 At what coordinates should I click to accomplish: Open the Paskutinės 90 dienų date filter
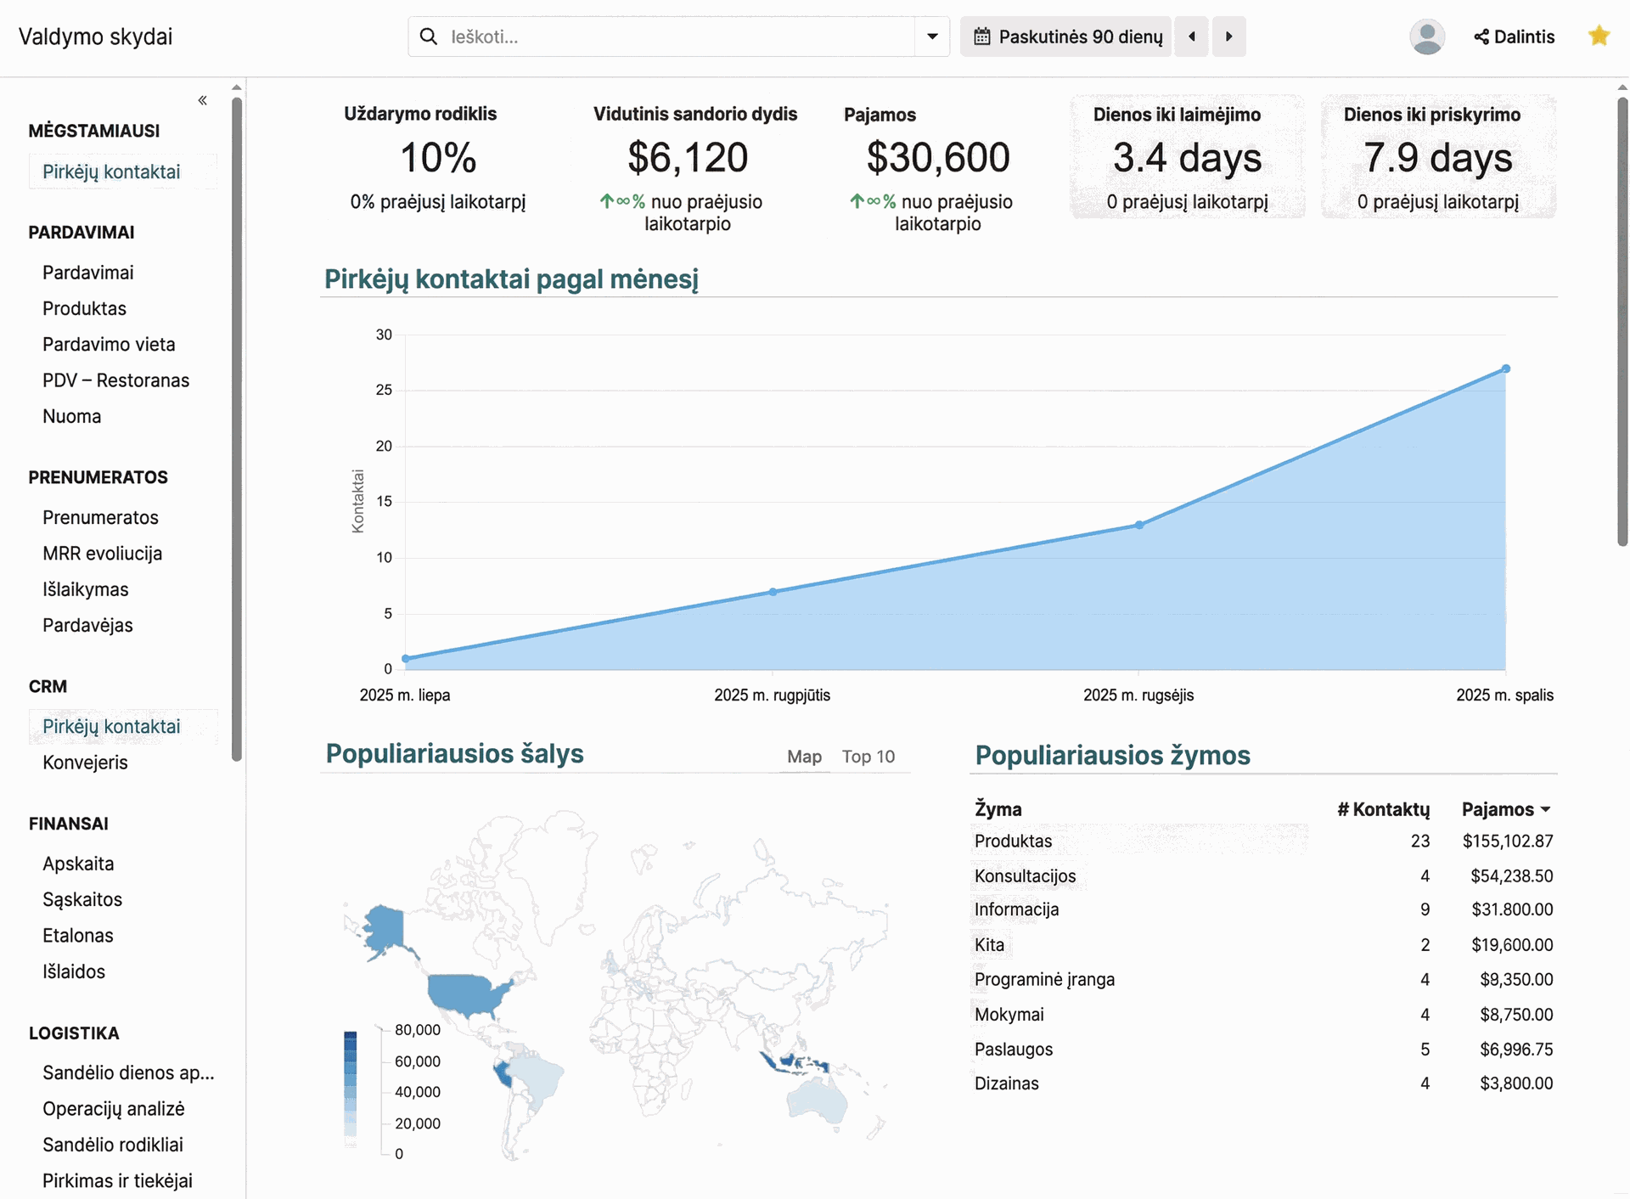(x=1067, y=37)
